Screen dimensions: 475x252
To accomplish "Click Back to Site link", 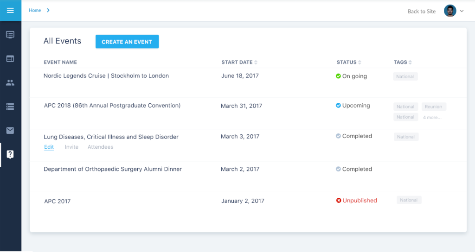I will (421, 12).
